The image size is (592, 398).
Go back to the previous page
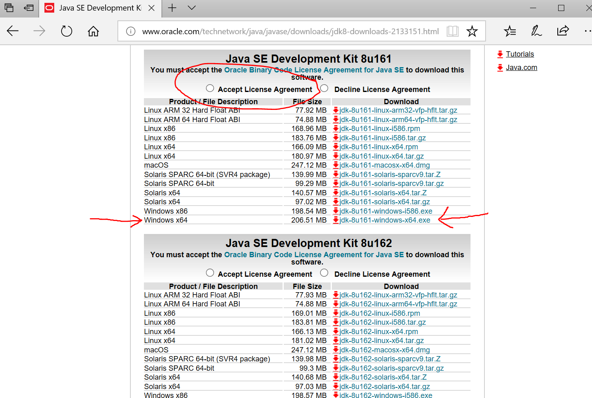pos(13,31)
